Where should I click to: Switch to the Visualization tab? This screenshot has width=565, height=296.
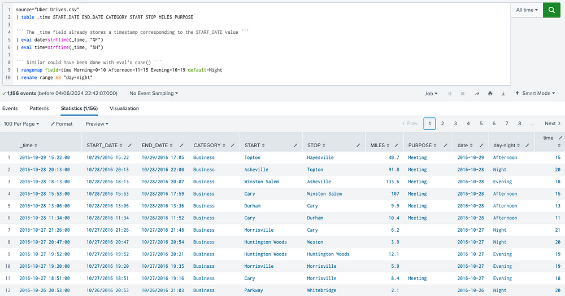(x=124, y=108)
